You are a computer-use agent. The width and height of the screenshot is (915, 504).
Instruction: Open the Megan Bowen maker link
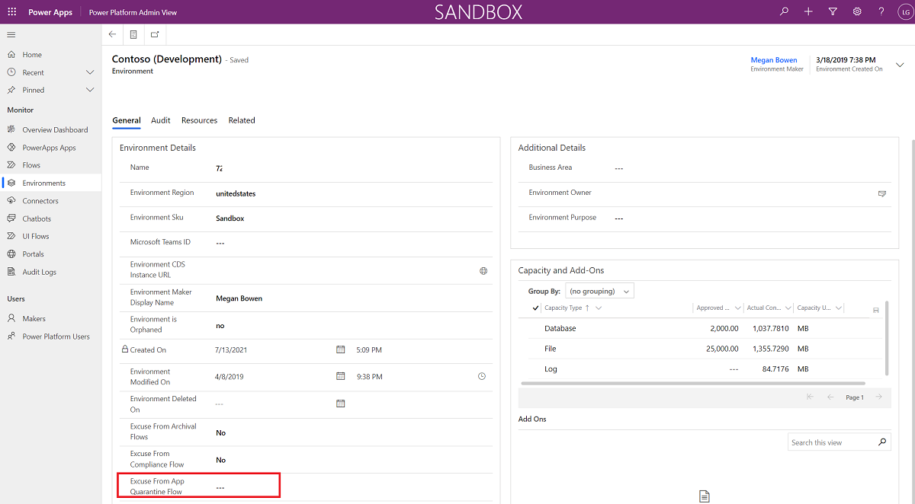coord(774,60)
